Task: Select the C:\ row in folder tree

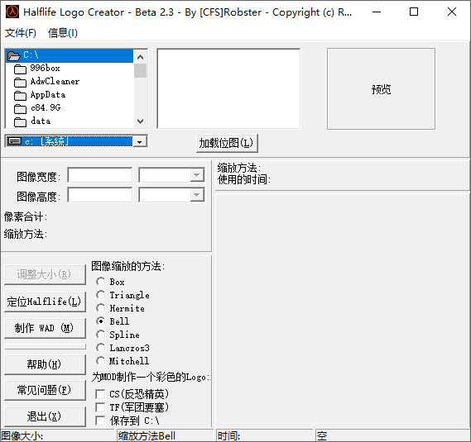Action: tap(70, 56)
